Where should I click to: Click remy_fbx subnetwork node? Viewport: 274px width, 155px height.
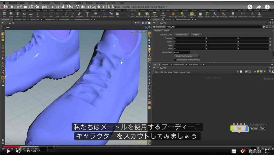[239, 128]
